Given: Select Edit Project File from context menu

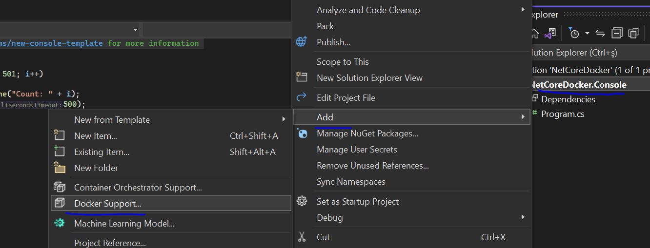Looking at the screenshot, I should tap(345, 97).
